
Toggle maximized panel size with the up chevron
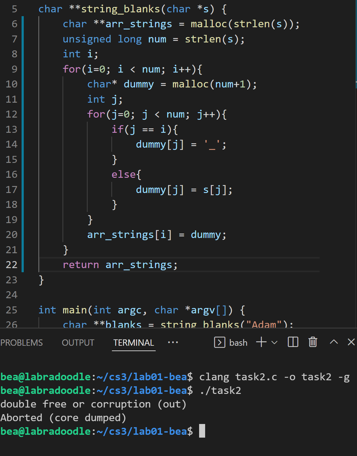[x=334, y=342]
